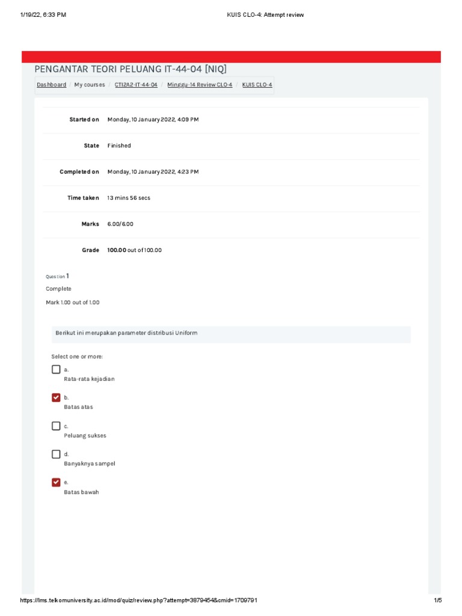Open the CTI2A2-IT-44-04 course breadcrumb
The image size is (462, 616).
tap(136, 85)
